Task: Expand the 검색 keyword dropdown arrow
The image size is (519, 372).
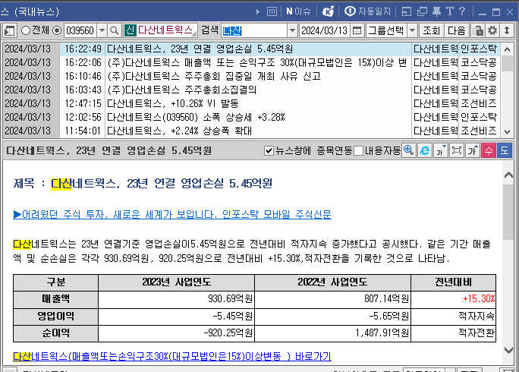Action: click(x=292, y=31)
